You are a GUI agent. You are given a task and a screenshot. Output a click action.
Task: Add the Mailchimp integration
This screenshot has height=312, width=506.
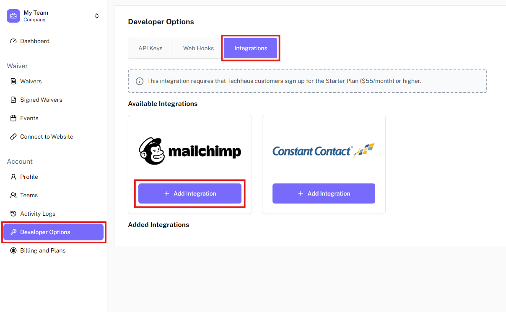[190, 193]
